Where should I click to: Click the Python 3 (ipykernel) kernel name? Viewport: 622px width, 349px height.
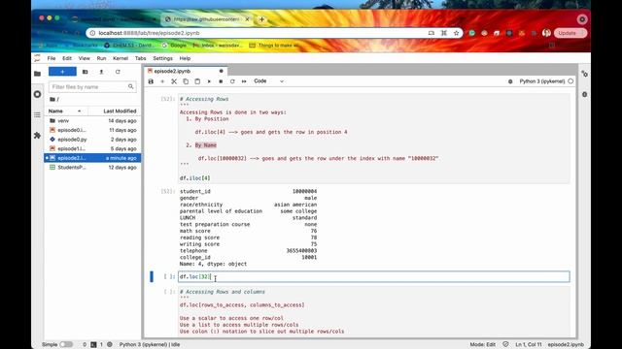[542, 81]
